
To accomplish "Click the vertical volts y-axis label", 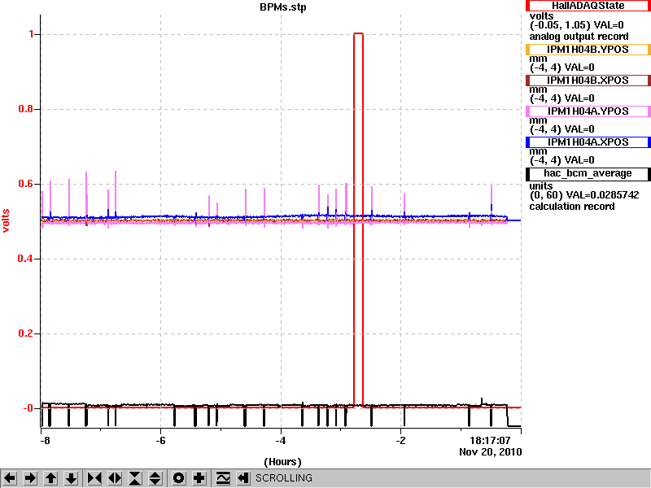I will [6, 220].
